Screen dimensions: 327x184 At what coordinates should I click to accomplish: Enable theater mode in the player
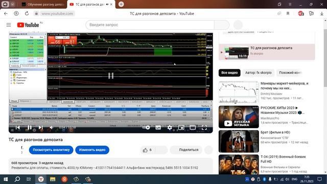(193, 127)
